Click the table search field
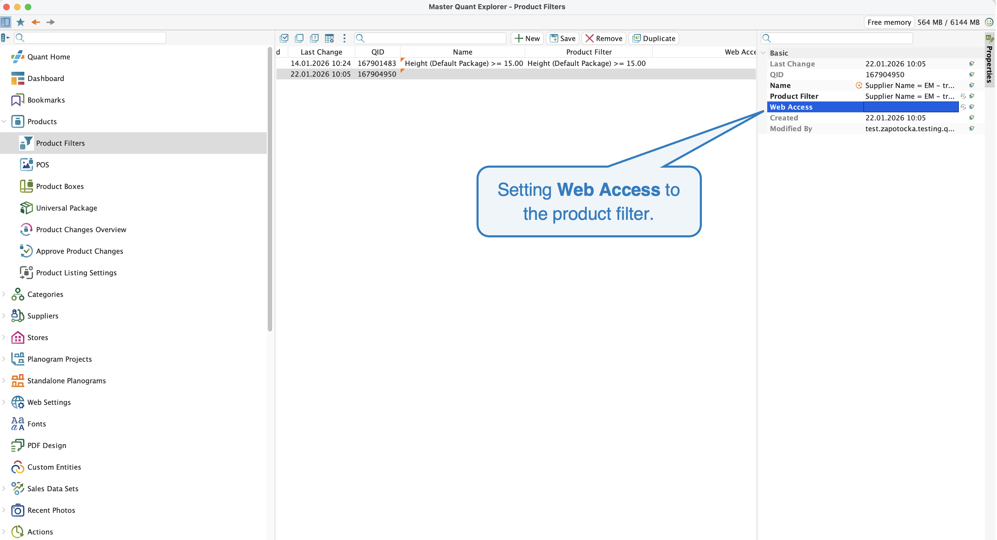This screenshot has width=997, height=540. pyautogui.click(x=430, y=38)
